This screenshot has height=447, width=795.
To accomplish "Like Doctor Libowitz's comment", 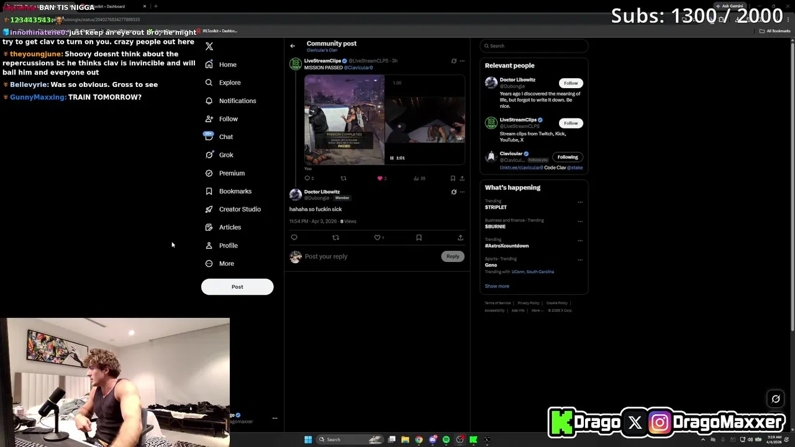I will (x=377, y=237).
